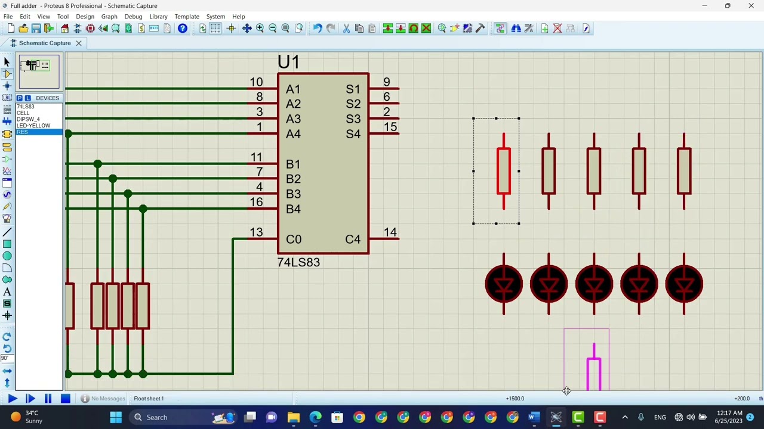Click the P pick devices button
The width and height of the screenshot is (764, 429).
pyautogui.click(x=20, y=98)
